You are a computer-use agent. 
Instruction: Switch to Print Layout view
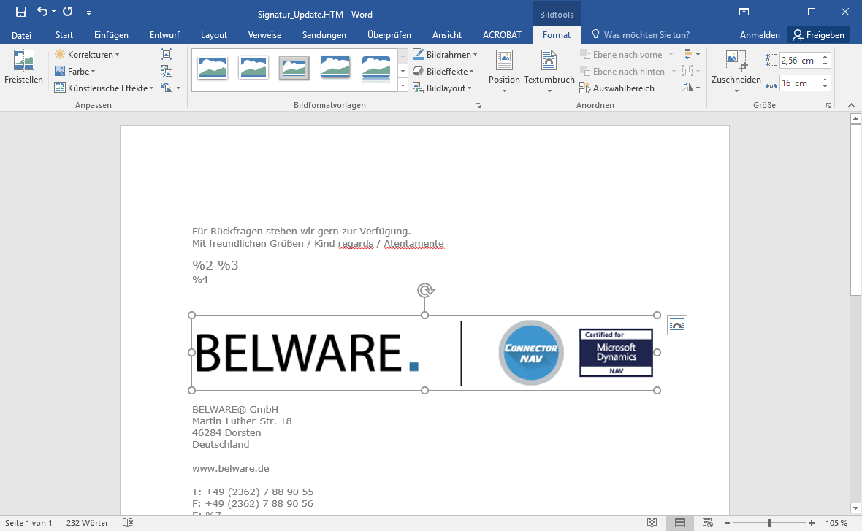pyautogui.click(x=680, y=523)
